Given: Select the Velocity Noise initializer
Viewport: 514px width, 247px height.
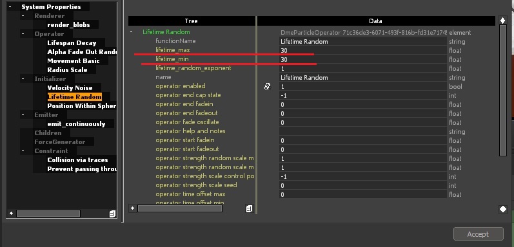Looking at the screenshot, I should tap(70, 87).
